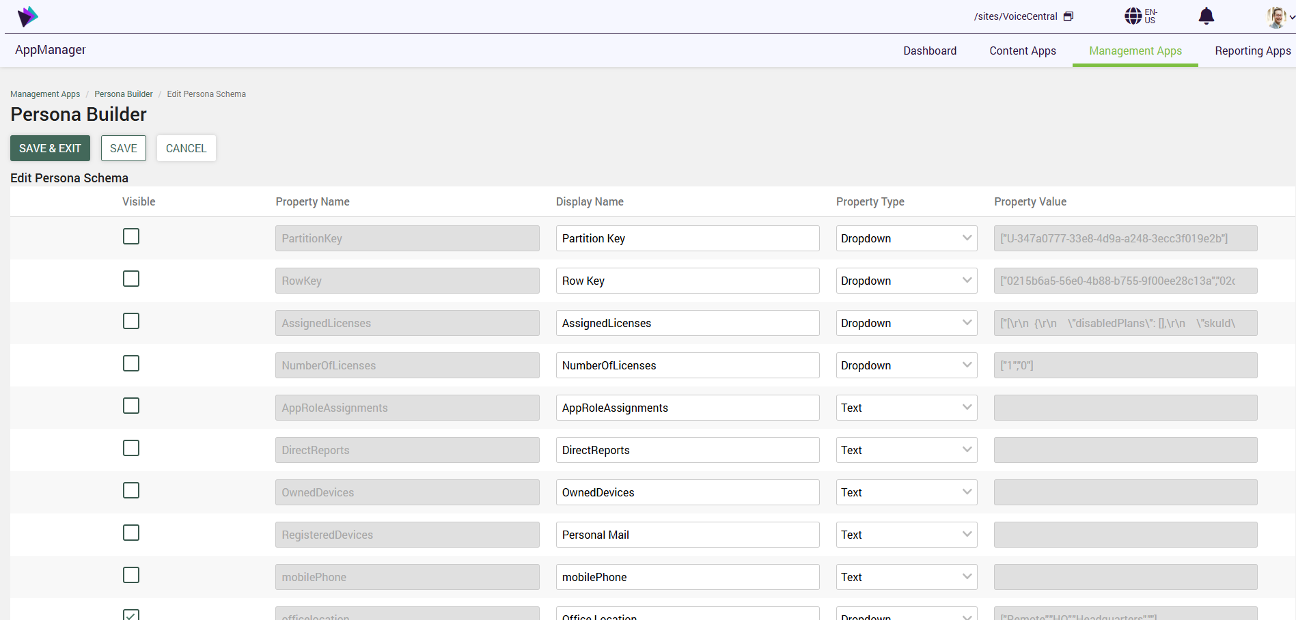Open the user profile avatar menu
1296x620 pixels.
tap(1278, 17)
